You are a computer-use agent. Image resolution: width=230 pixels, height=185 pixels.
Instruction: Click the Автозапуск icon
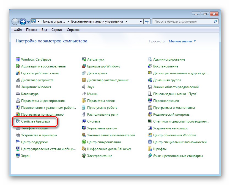point(84,59)
